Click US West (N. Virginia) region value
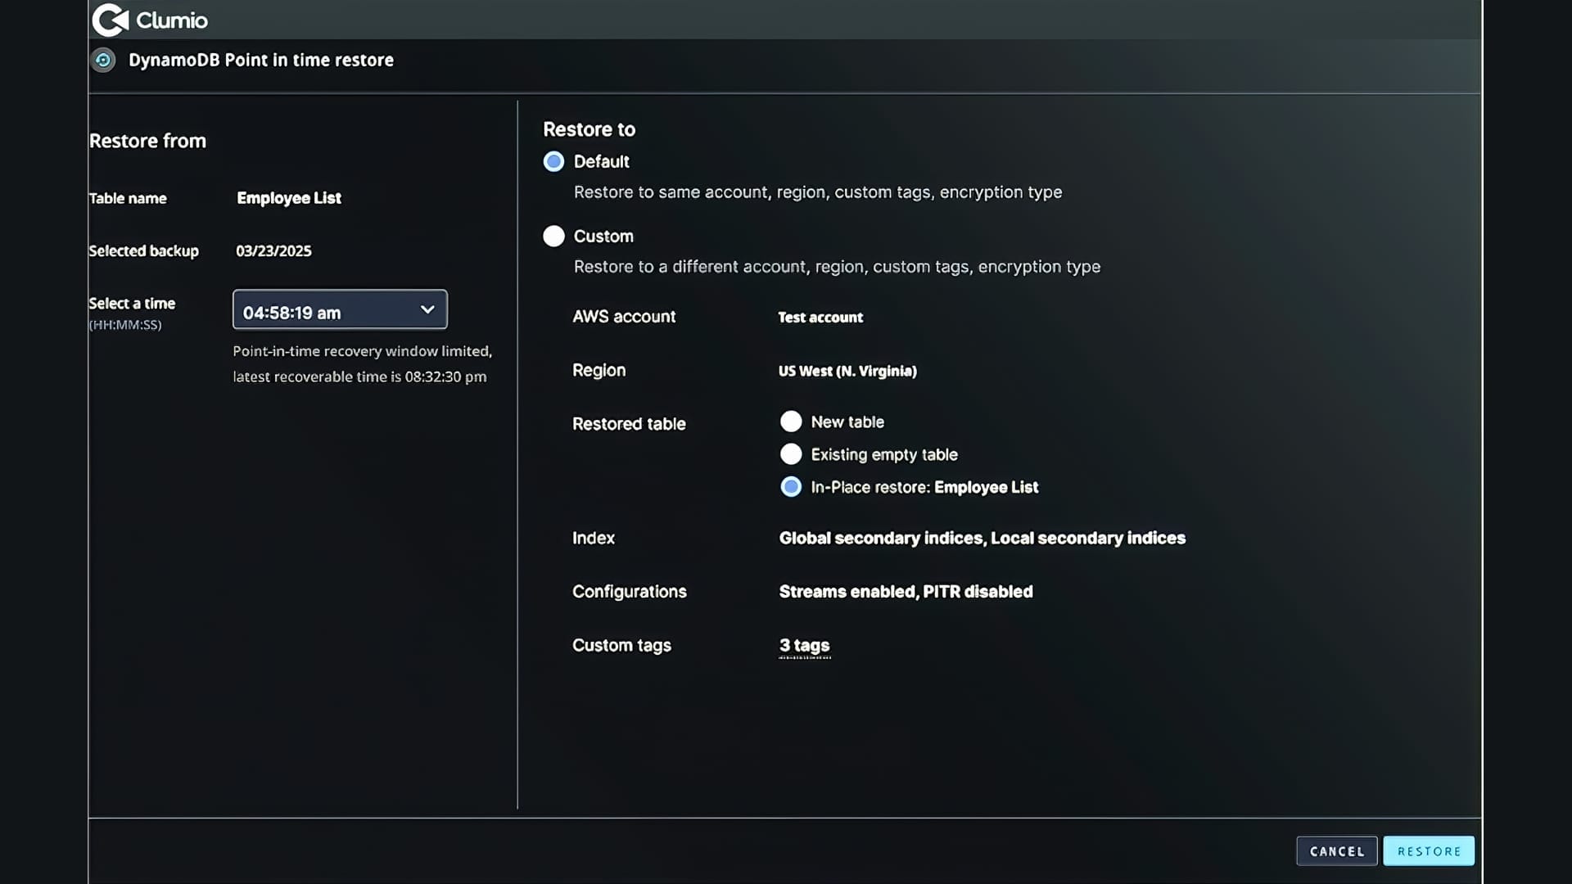This screenshot has width=1572, height=884. [x=847, y=371]
